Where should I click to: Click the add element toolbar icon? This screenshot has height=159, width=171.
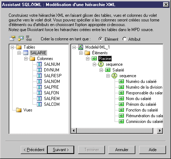point(21,38)
